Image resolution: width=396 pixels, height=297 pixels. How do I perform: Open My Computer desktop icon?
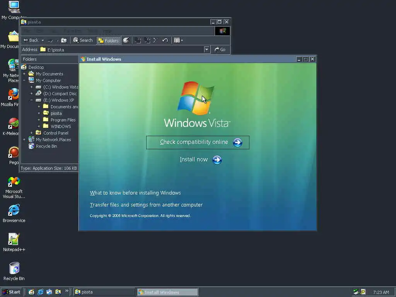pos(14,7)
